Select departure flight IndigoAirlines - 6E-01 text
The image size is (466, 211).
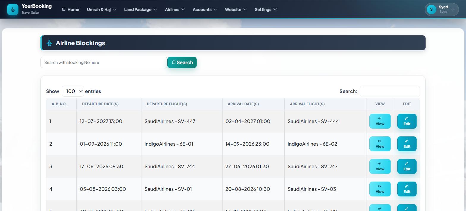tap(169, 144)
